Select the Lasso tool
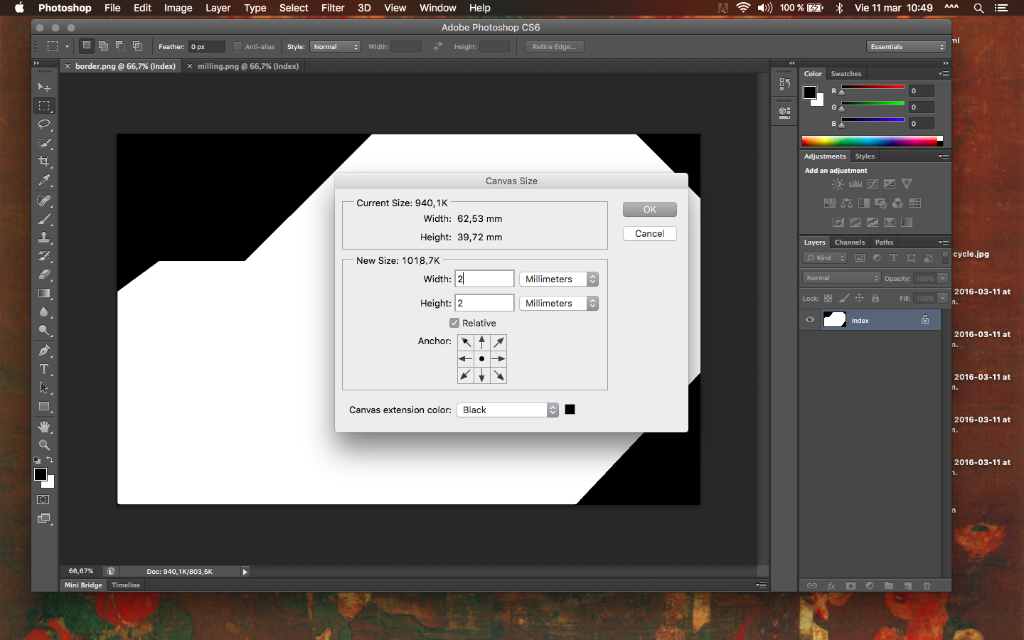Image resolution: width=1024 pixels, height=640 pixels. [x=44, y=124]
